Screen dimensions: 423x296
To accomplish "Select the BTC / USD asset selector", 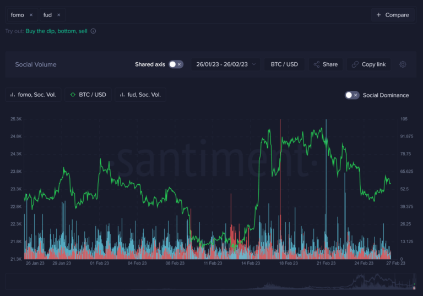I will 284,64.
